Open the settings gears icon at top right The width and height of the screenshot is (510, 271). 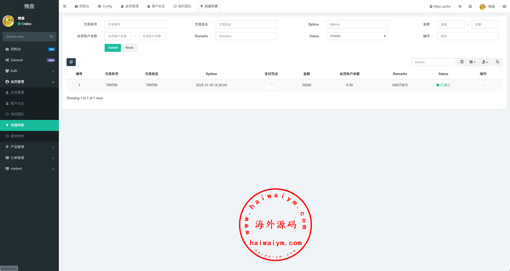504,6
